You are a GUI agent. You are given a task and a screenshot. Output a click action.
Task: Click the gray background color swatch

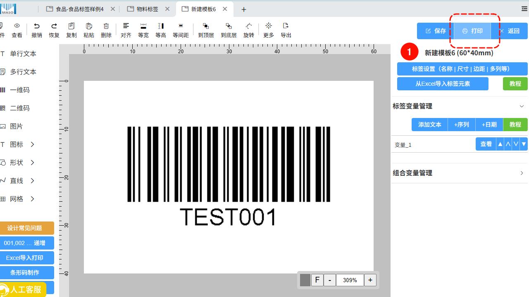pyautogui.click(x=305, y=280)
